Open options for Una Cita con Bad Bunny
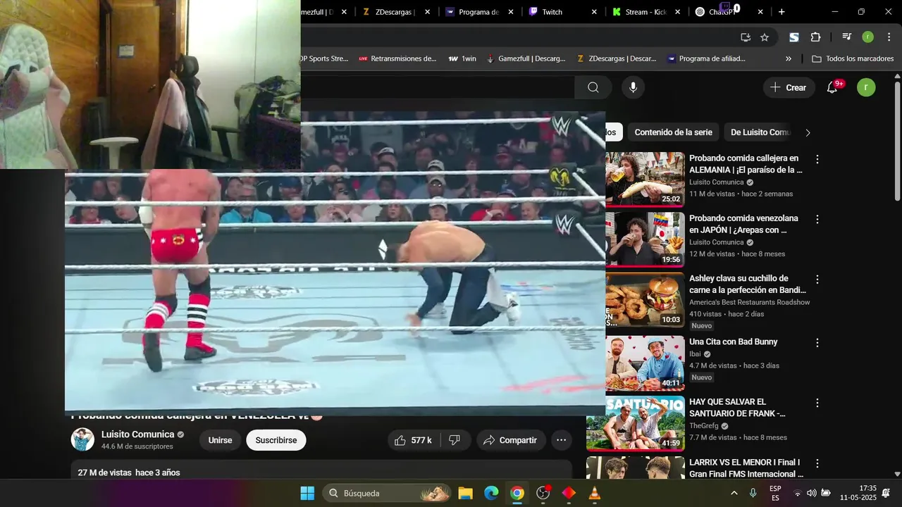 (817, 343)
